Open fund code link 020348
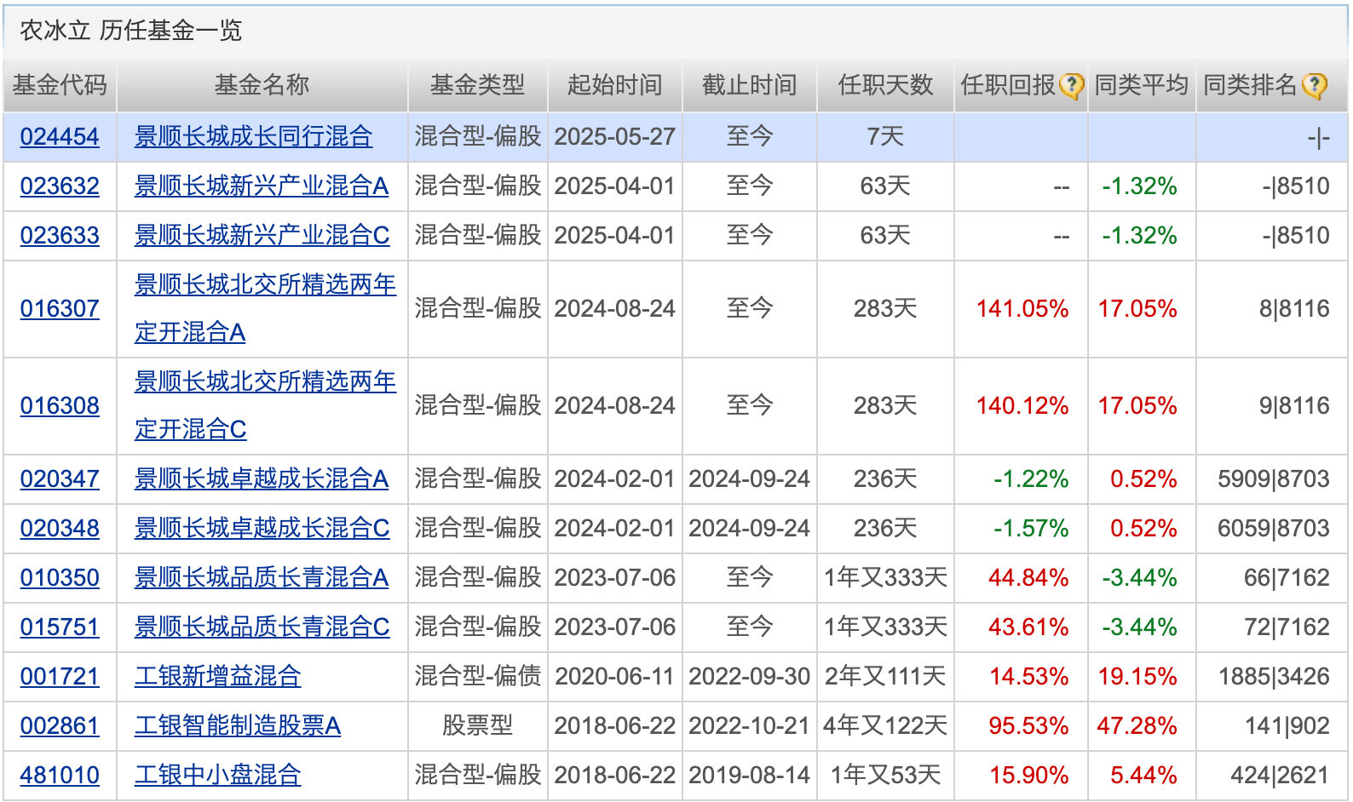The image size is (1353, 802). 60,529
